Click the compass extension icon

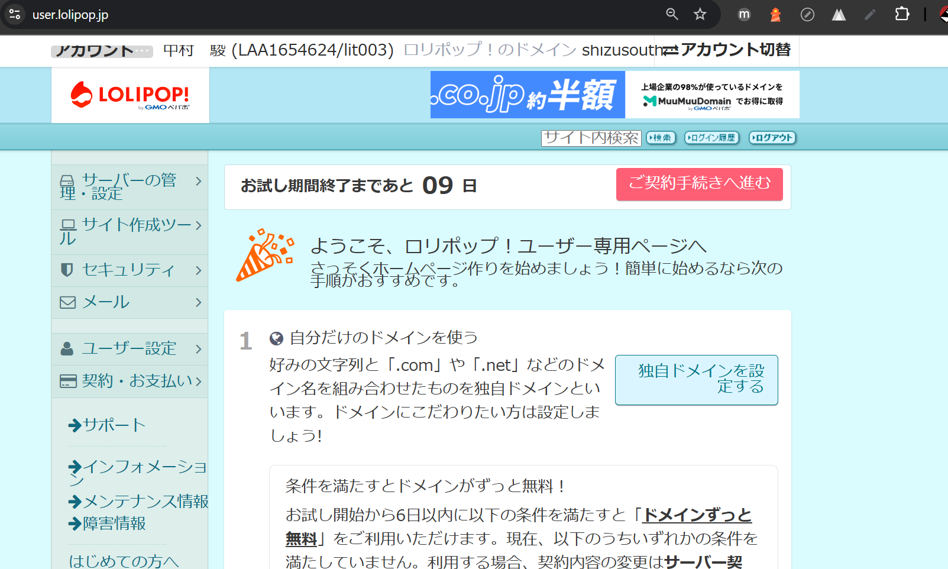(807, 14)
